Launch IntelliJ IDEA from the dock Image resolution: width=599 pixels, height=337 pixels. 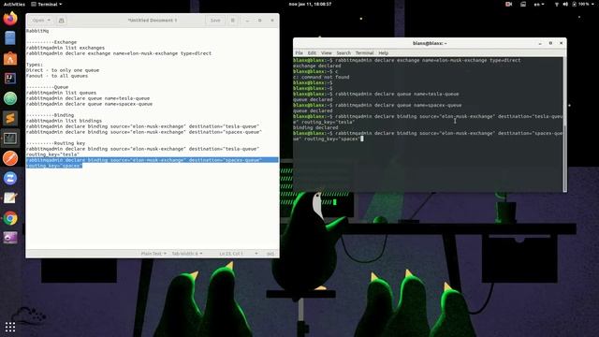(10, 79)
